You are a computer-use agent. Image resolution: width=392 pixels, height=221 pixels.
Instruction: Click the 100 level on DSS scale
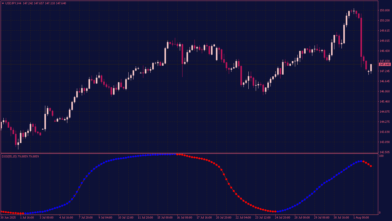pyautogui.click(x=381, y=156)
